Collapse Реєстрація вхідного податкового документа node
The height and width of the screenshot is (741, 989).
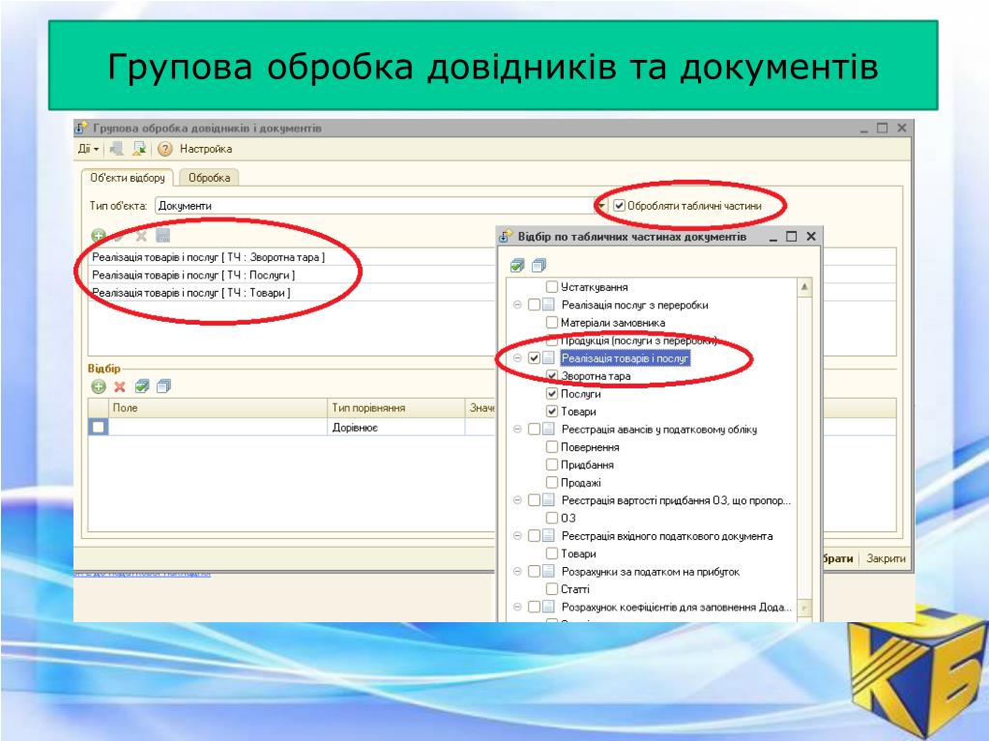pyautogui.click(x=517, y=536)
